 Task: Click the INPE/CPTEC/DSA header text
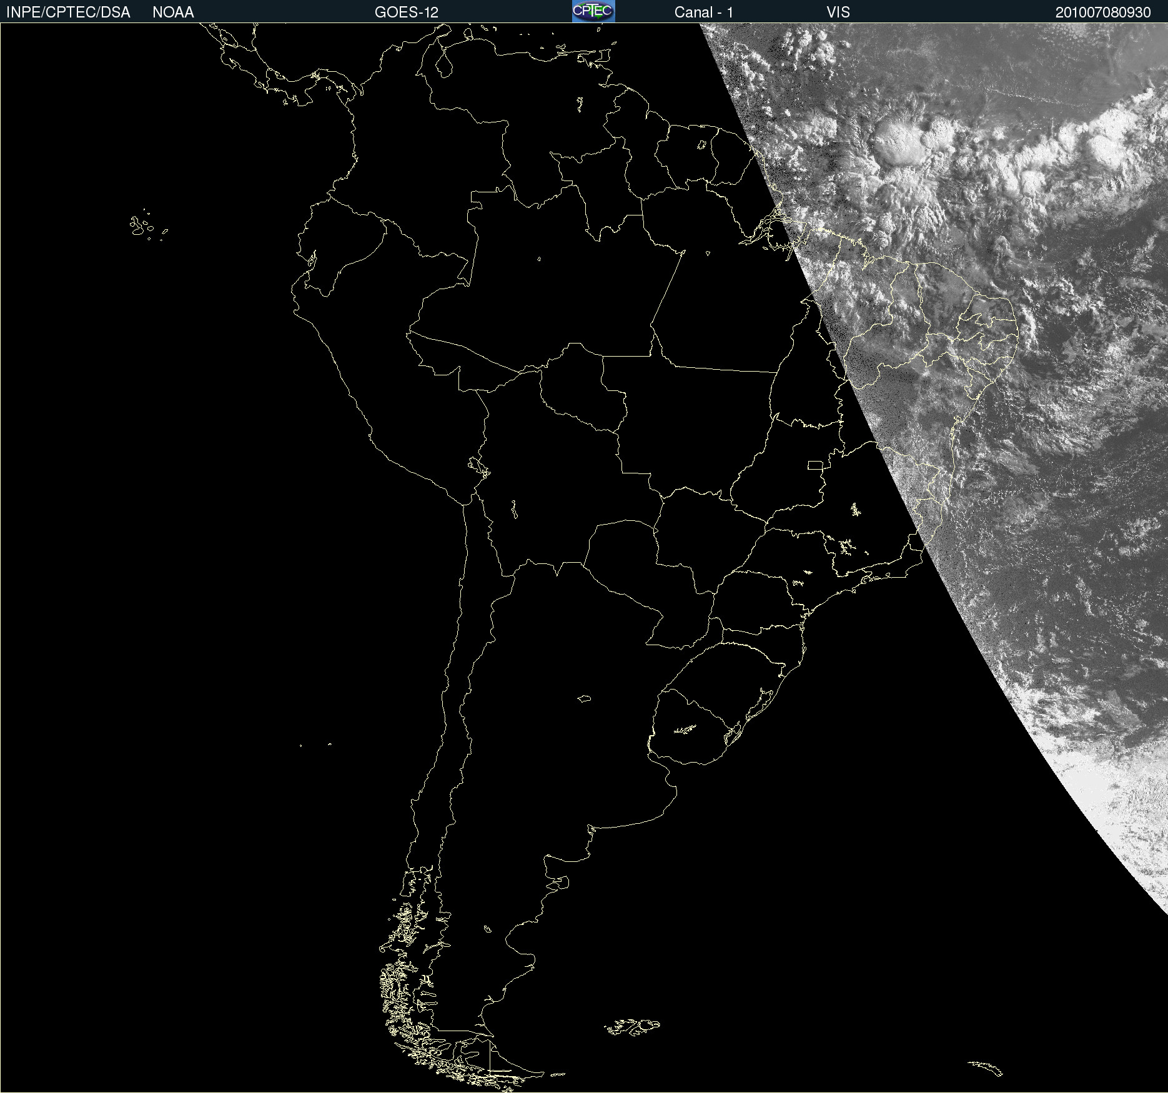pos(68,12)
